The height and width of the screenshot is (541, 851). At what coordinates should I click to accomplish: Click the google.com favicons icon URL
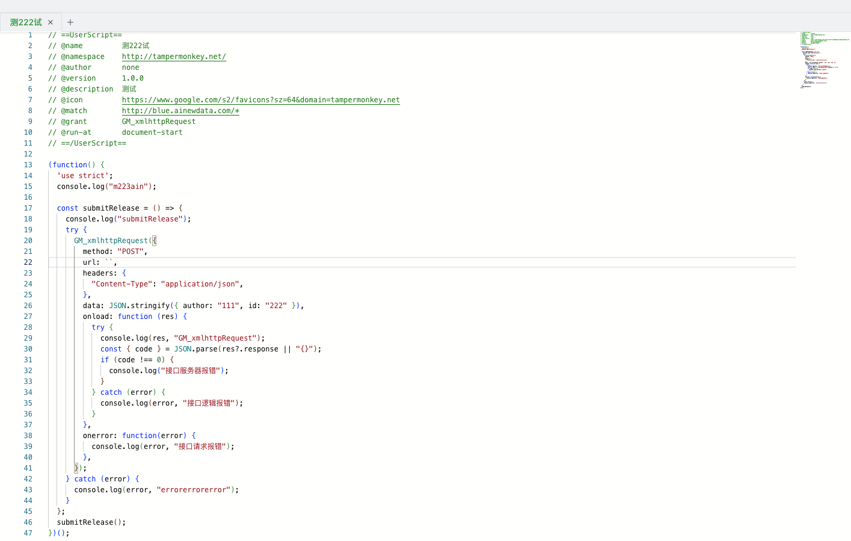(260, 100)
